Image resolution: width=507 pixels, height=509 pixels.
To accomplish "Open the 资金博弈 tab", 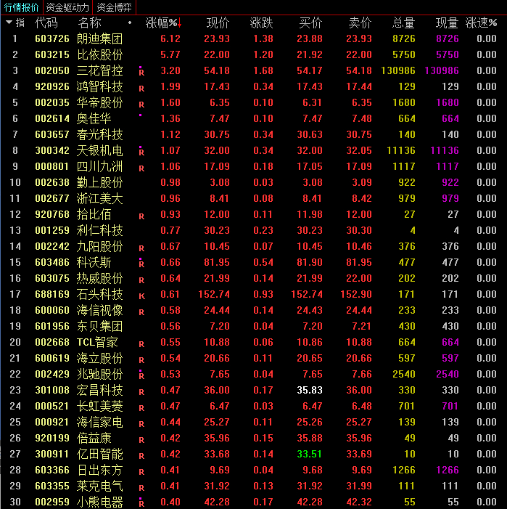I will [115, 7].
